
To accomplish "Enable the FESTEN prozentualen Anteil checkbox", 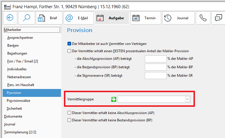I will click(x=69, y=51).
